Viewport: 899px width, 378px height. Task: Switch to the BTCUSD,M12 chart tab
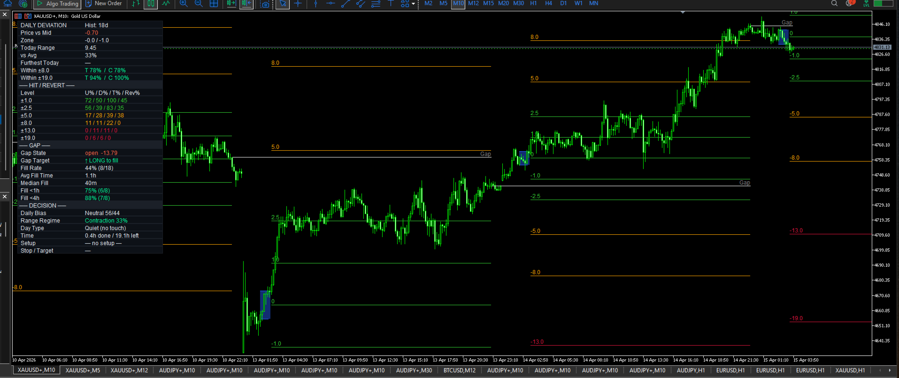(460, 370)
